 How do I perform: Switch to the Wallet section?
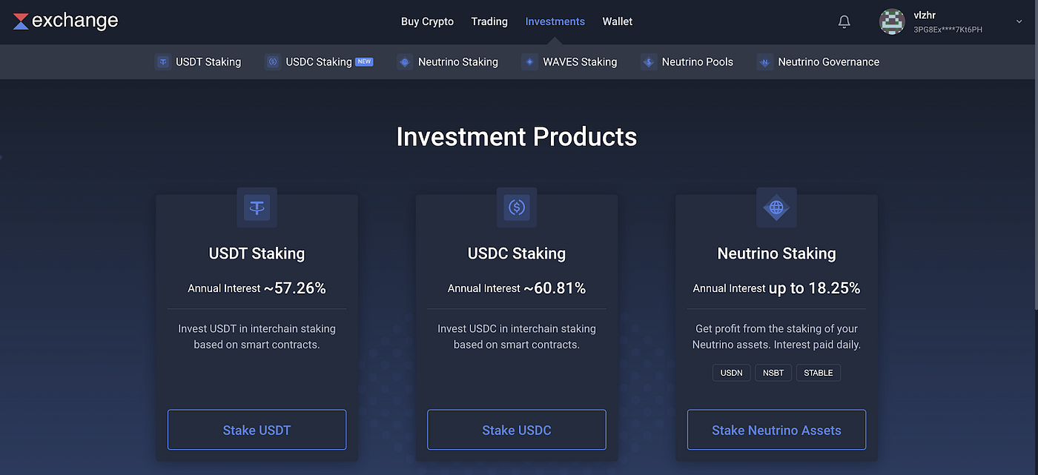[x=617, y=21]
